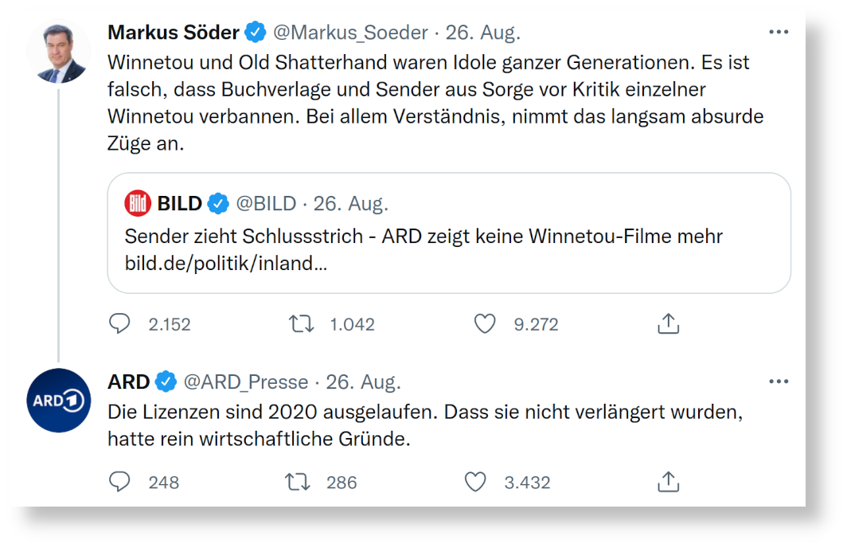The image size is (847, 548).
Task: Open Markus Söder's profile picture
Action: pyautogui.click(x=58, y=53)
